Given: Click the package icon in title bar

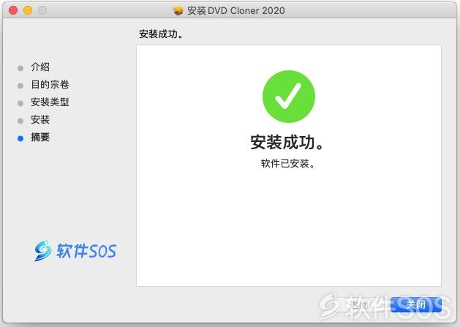Looking at the screenshot, I should [178, 11].
